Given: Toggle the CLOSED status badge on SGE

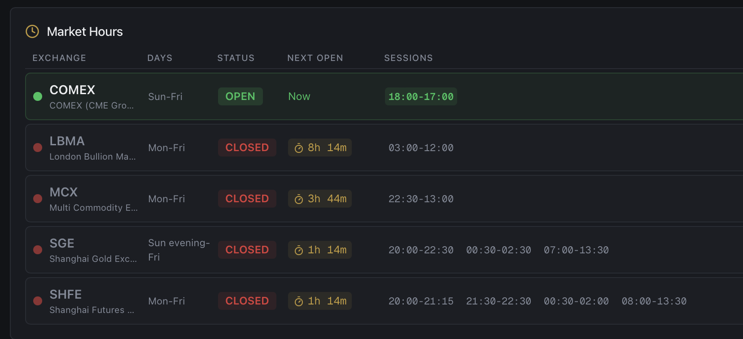Looking at the screenshot, I should (x=247, y=250).
